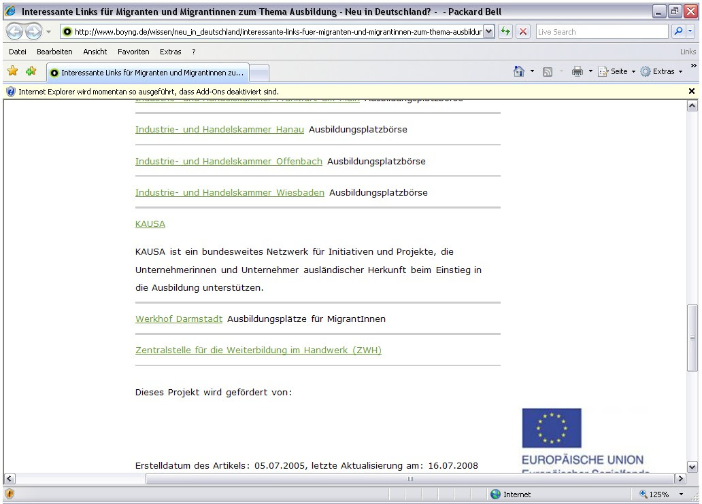Open a new blank tab
The height and width of the screenshot is (504, 702).
click(x=258, y=73)
